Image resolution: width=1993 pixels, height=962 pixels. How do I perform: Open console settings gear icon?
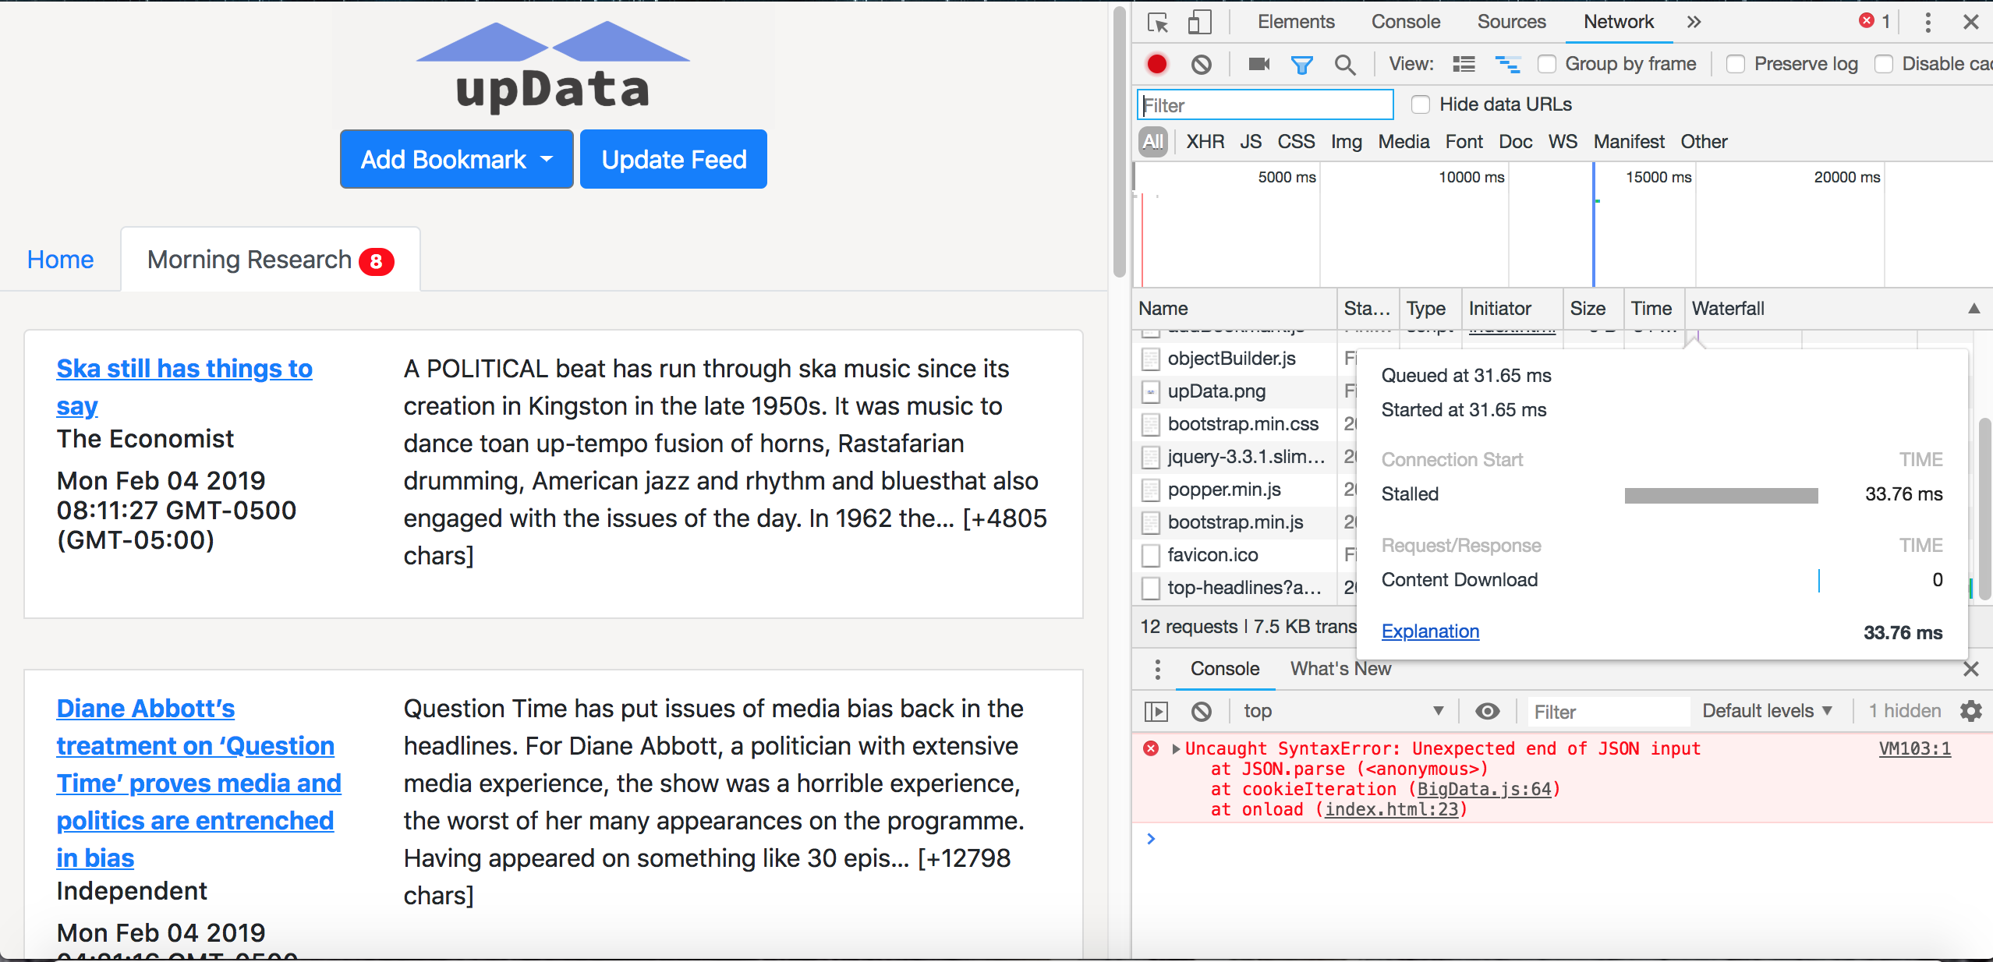tap(1970, 711)
